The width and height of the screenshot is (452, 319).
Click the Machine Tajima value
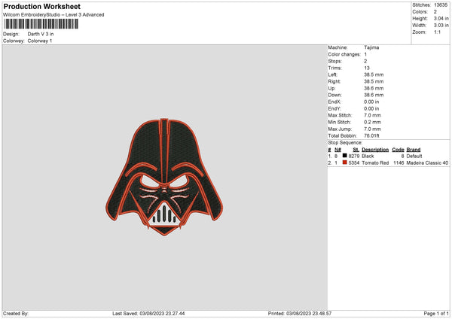click(371, 47)
